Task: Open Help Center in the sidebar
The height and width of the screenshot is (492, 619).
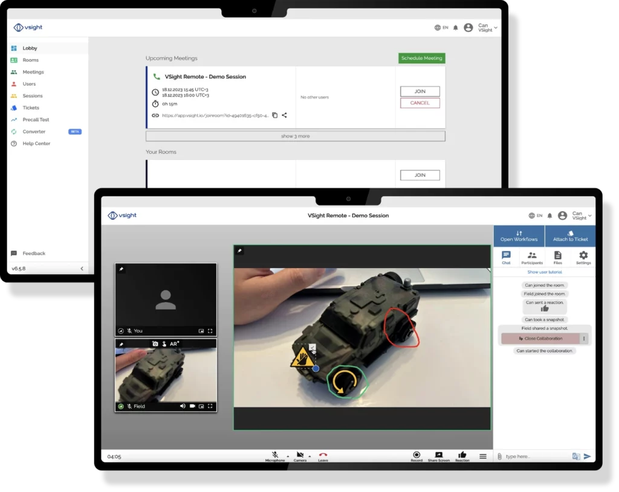Action: click(36, 144)
